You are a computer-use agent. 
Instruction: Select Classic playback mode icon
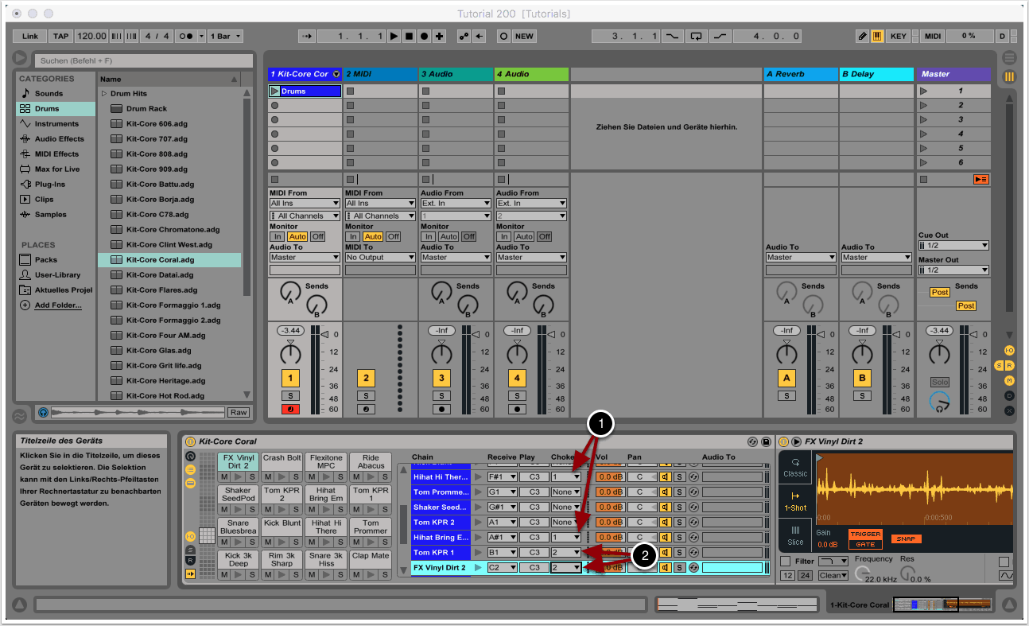795,466
